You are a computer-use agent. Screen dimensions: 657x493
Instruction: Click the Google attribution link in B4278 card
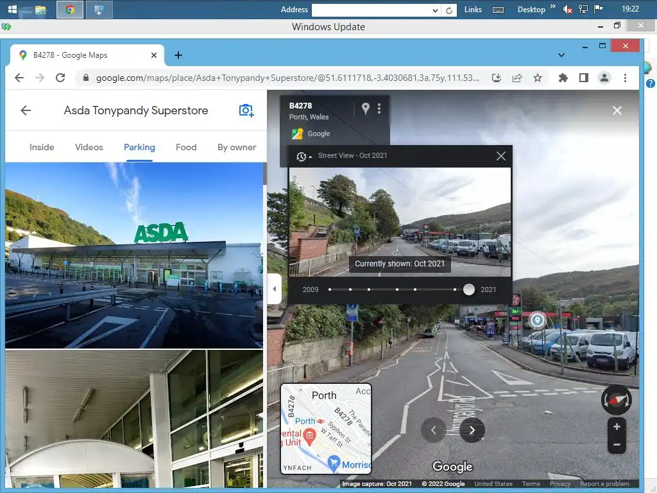tap(319, 134)
